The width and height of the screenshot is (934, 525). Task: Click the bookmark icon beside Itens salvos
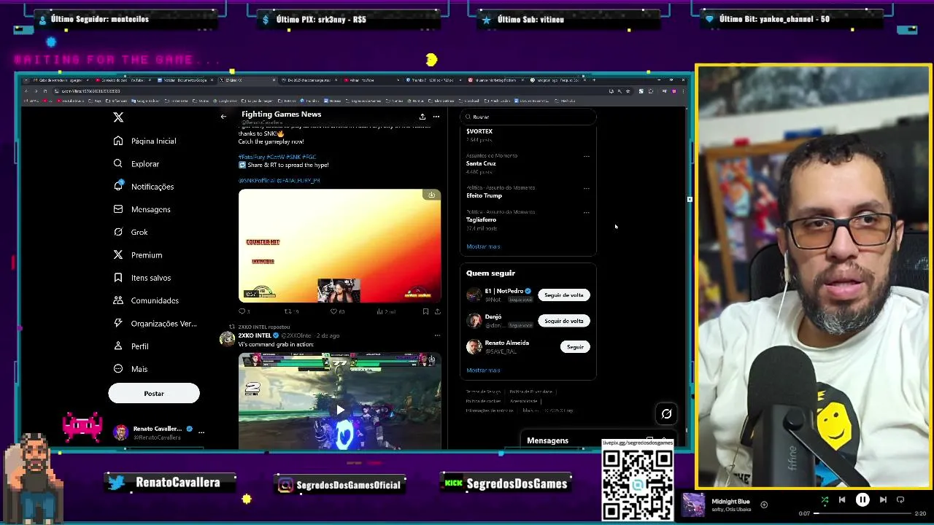(118, 278)
